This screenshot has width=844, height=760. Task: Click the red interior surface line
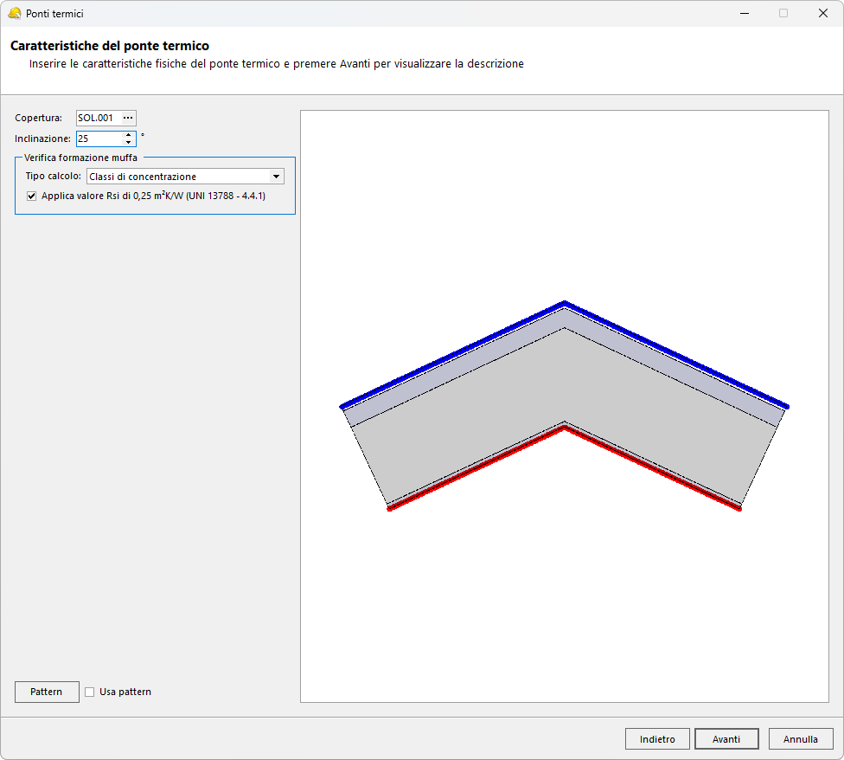(x=476, y=467)
